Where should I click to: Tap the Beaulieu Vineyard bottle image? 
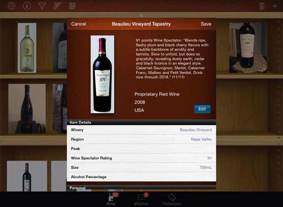point(102,74)
